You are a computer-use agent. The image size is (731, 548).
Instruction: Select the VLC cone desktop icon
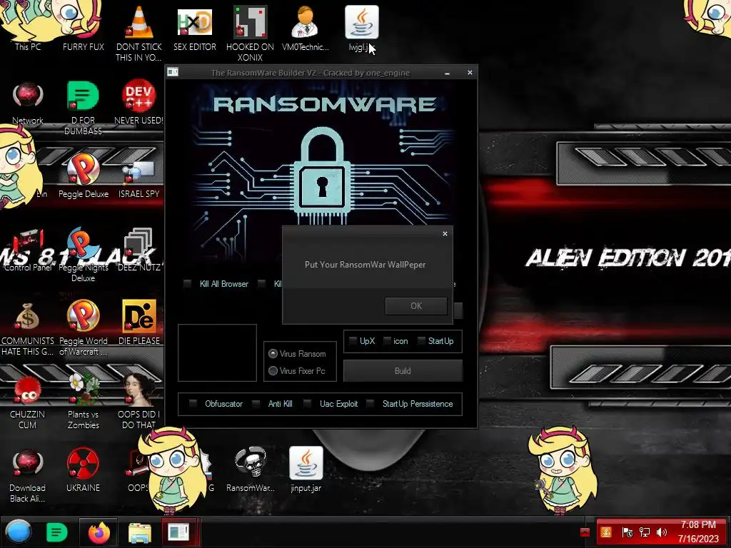coord(138,22)
